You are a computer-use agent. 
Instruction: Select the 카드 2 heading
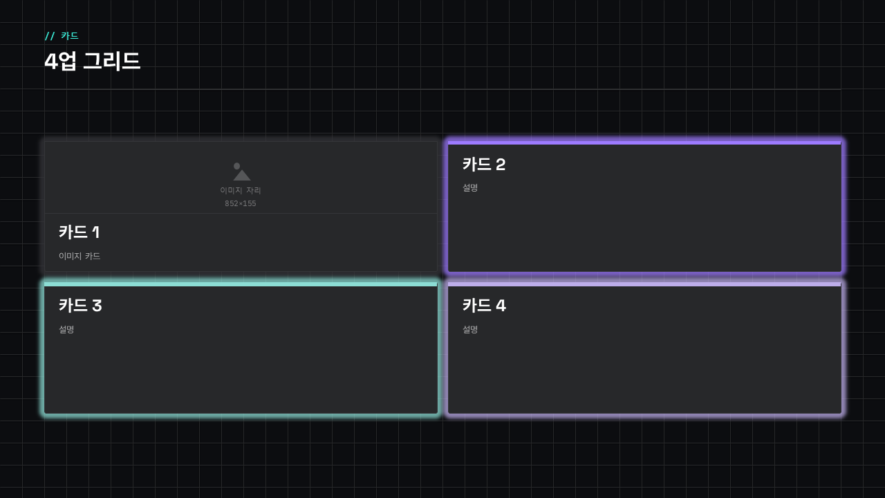[484, 165]
